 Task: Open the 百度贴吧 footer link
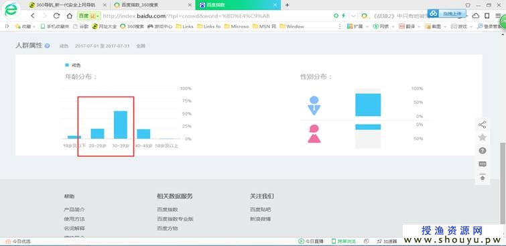pos(261,210)
